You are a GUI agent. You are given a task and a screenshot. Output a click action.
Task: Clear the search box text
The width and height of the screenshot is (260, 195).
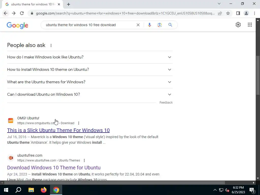click(138, 25)
